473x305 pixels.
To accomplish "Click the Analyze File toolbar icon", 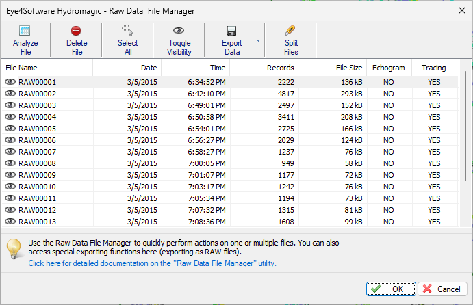I will tap(25, 31).
